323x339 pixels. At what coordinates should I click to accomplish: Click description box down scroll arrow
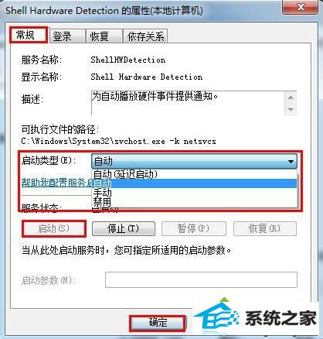[291, 109]
